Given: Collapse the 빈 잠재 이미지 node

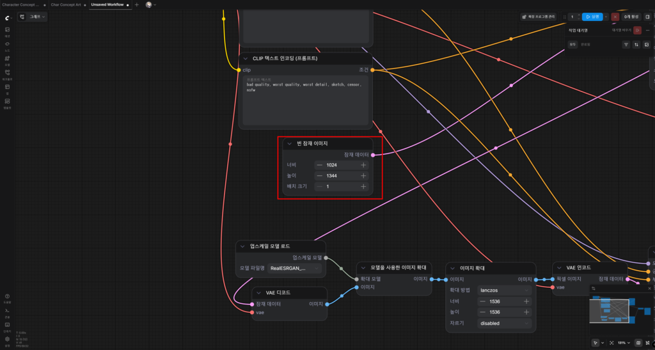Looking at the screenshot, I should tap(290, 144).
